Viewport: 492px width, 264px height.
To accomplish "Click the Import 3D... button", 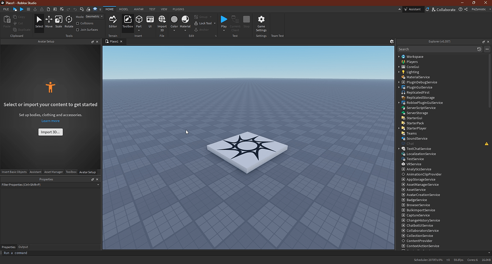I will pos(50,132).
